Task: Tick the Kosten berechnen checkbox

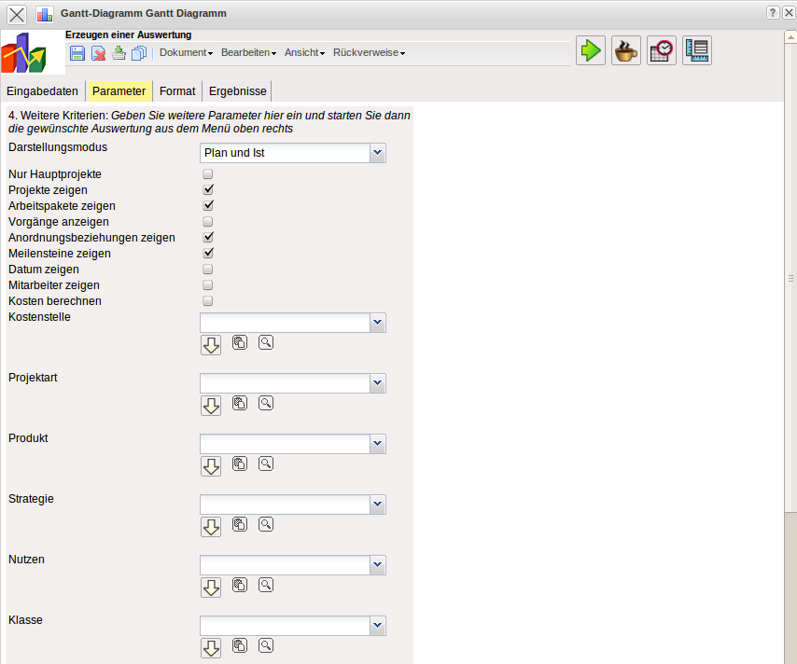Action: pyautogui.click(x=208, y=301)
